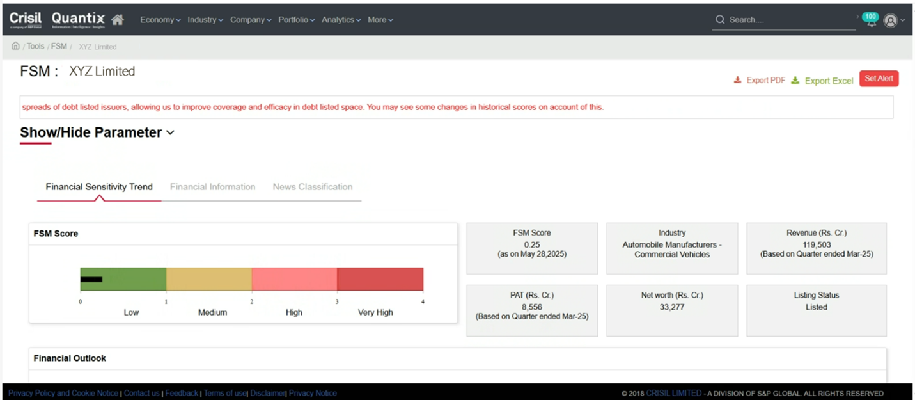
Task: Open the Economy dropdown menu
Action: [x=160, y=20]
